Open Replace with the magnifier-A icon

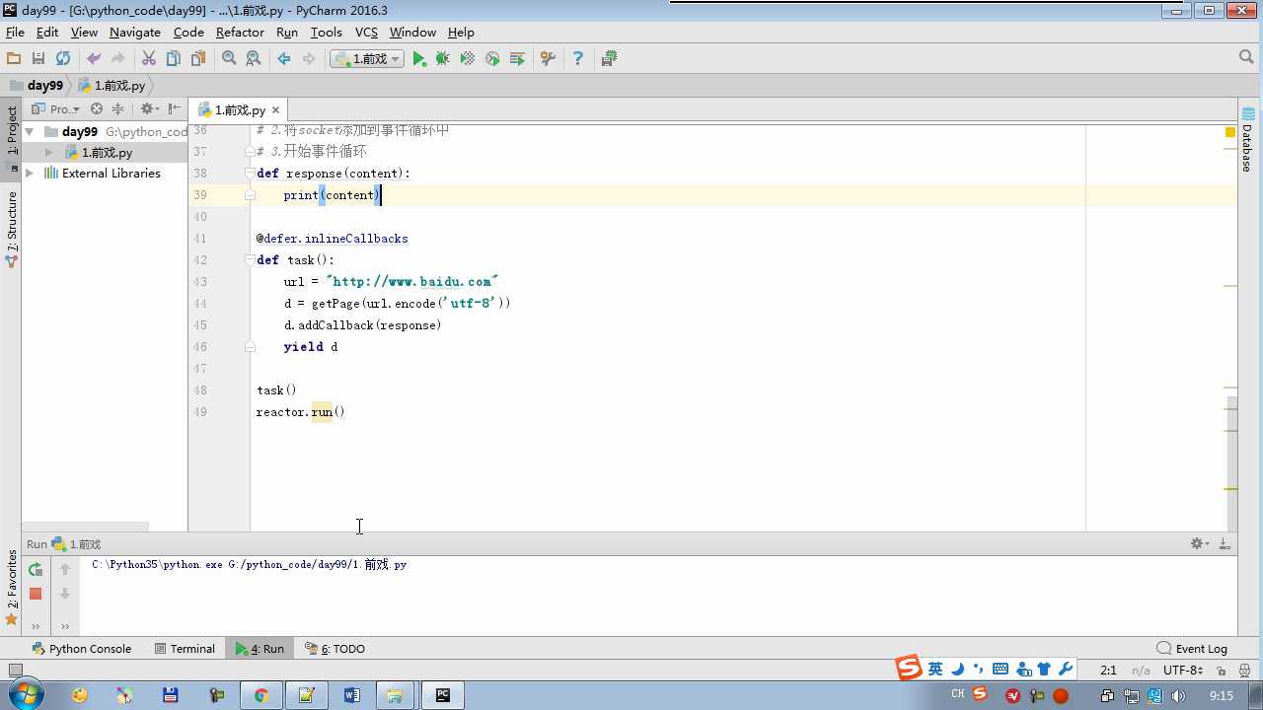coord(254,59)
